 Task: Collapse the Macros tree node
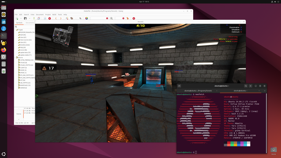[x=15, y=57]
